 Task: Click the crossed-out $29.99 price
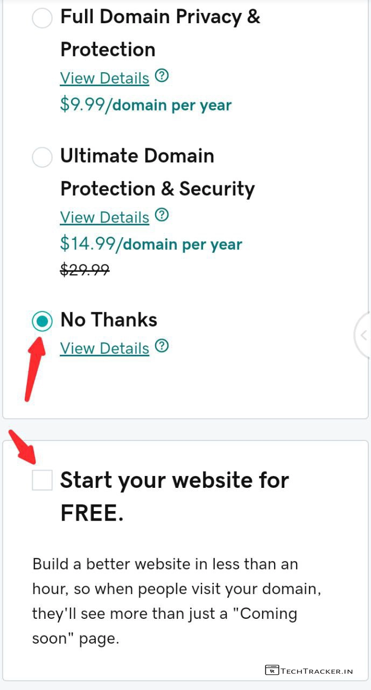pyautogui.click(x=85, y=269)
